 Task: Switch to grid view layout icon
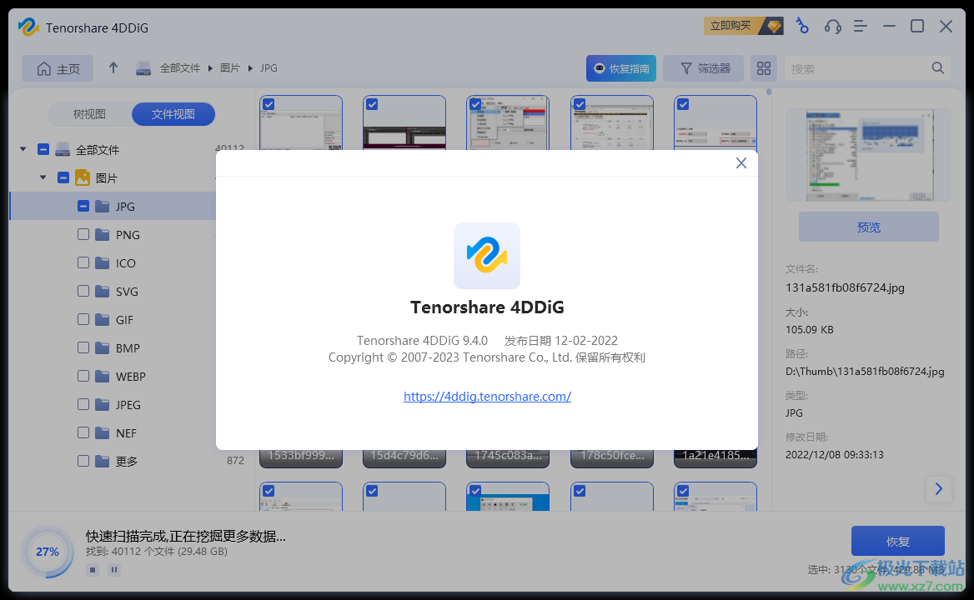click(763, 69)
